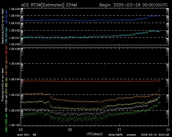172x137 pixels.
Task: Click the "29" day tick label
Action: coord(20,130)
